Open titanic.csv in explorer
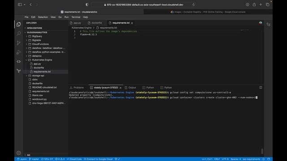This screenshot has width=287, height=161. 37,95
